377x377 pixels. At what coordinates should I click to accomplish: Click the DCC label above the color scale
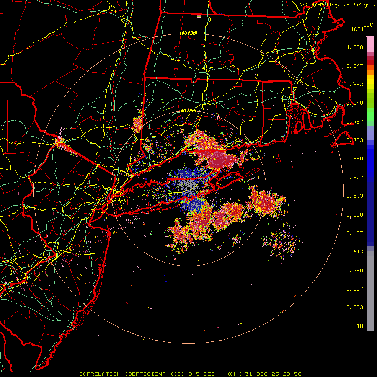(x=368, y=25)
